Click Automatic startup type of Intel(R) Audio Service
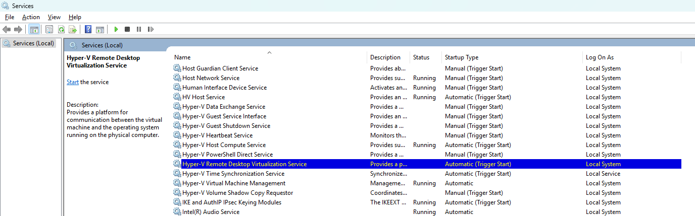Image resolution: width=695 pixels, height=216 pixels. click(459, 212)
